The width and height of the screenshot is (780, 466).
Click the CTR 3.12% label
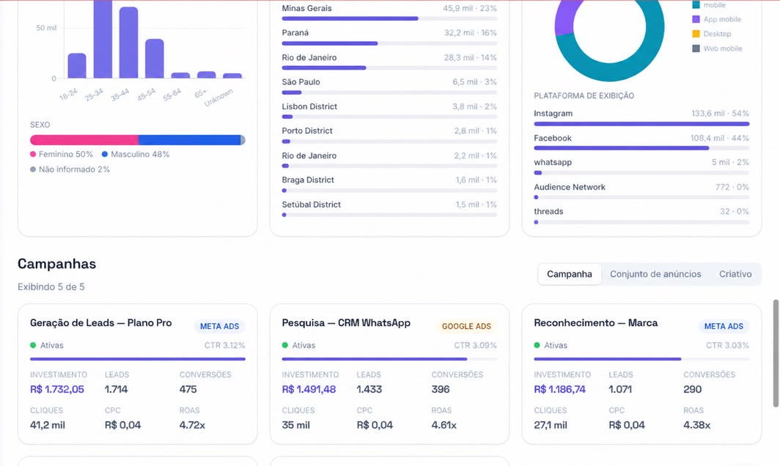(224, 345)
